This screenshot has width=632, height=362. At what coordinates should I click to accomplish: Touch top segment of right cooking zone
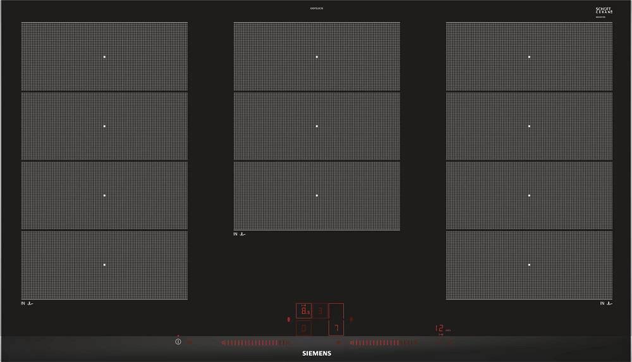pyautogui.click(x=529, y=56)
